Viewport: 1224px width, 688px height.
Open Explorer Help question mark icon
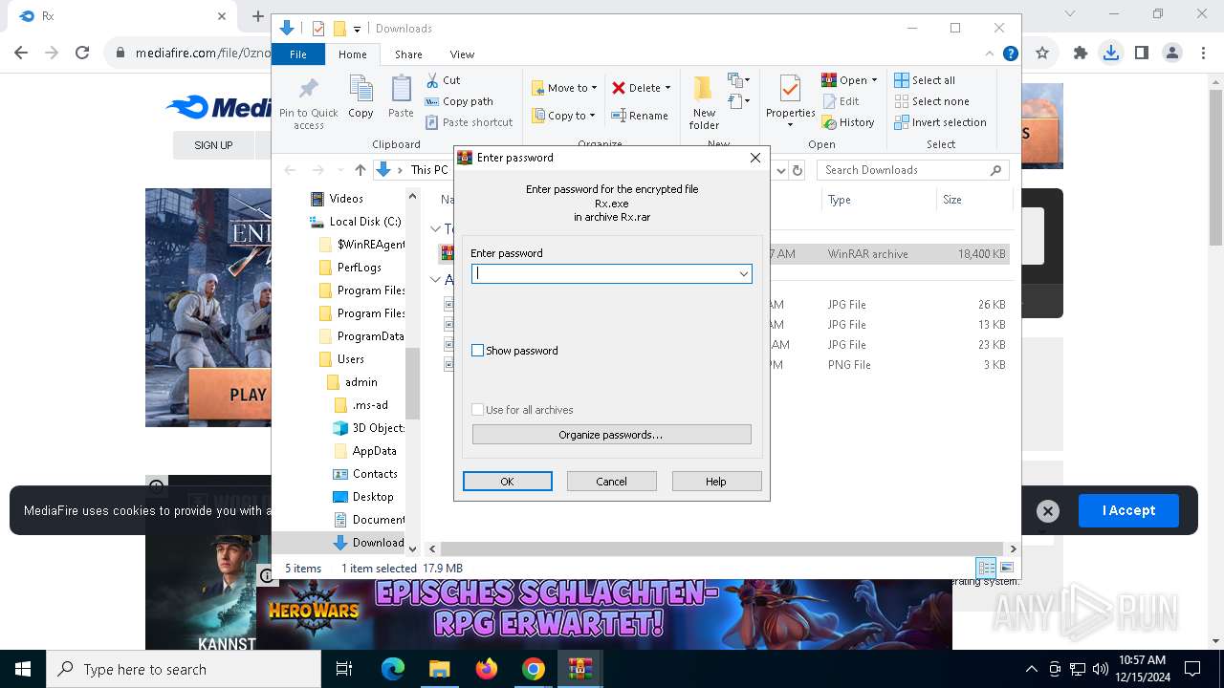[1010, 54]
